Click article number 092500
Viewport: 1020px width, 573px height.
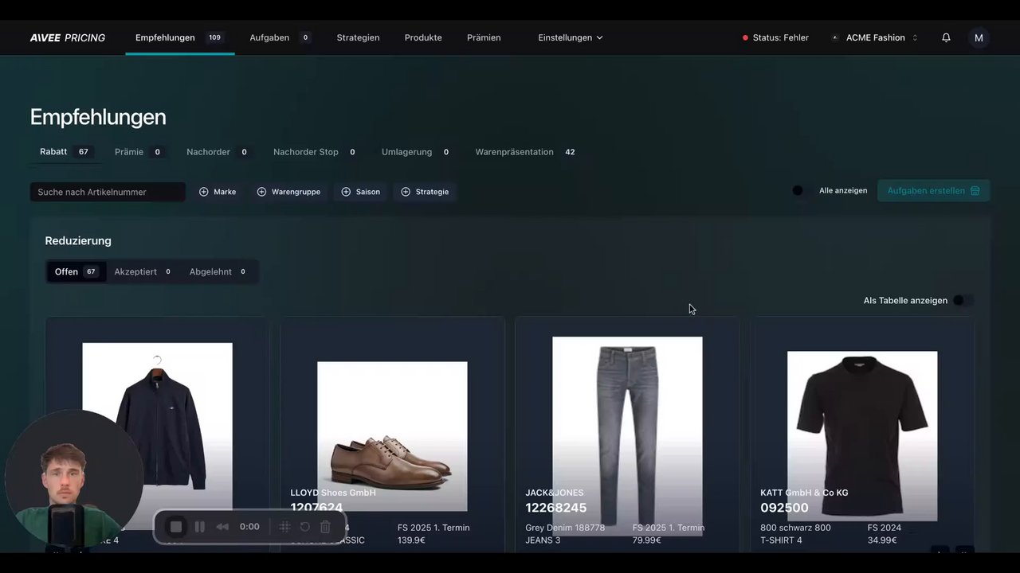(x=784, y=508)
